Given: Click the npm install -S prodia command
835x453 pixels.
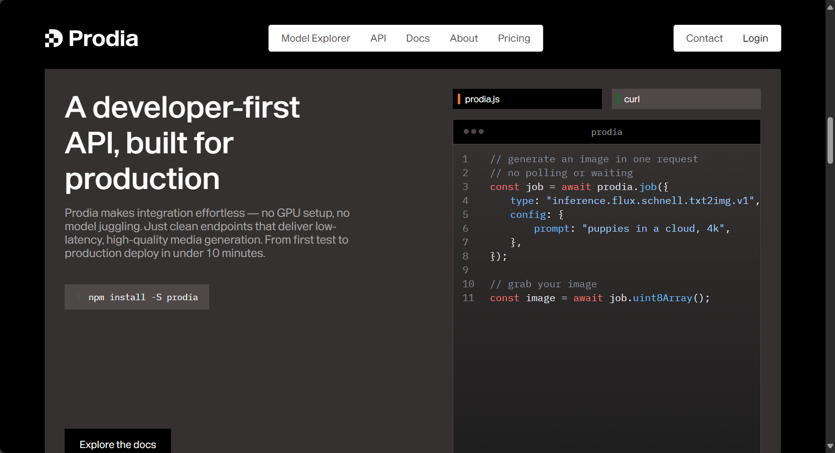Looking at the screenshot, I should pos(137,297).
